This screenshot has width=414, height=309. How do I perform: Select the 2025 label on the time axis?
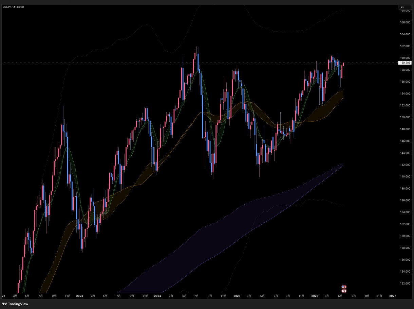pos(237,296)
